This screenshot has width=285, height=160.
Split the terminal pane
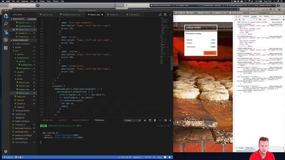[150, 120]
